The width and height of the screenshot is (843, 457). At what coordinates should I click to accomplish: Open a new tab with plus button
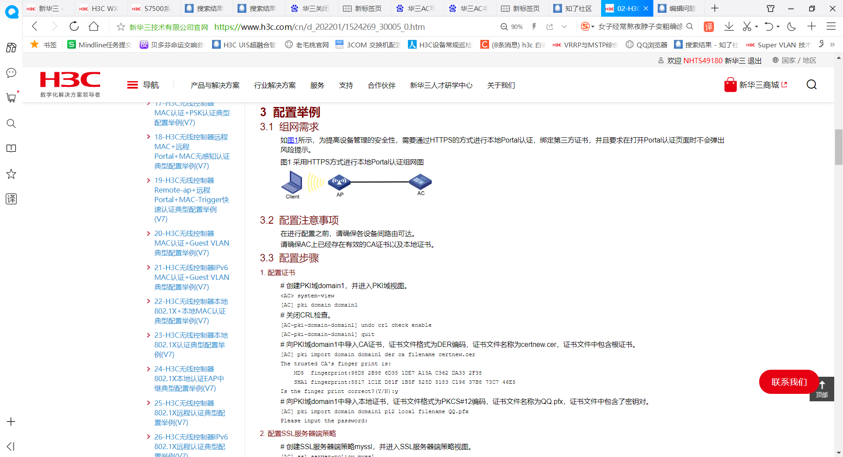(715, 8)
